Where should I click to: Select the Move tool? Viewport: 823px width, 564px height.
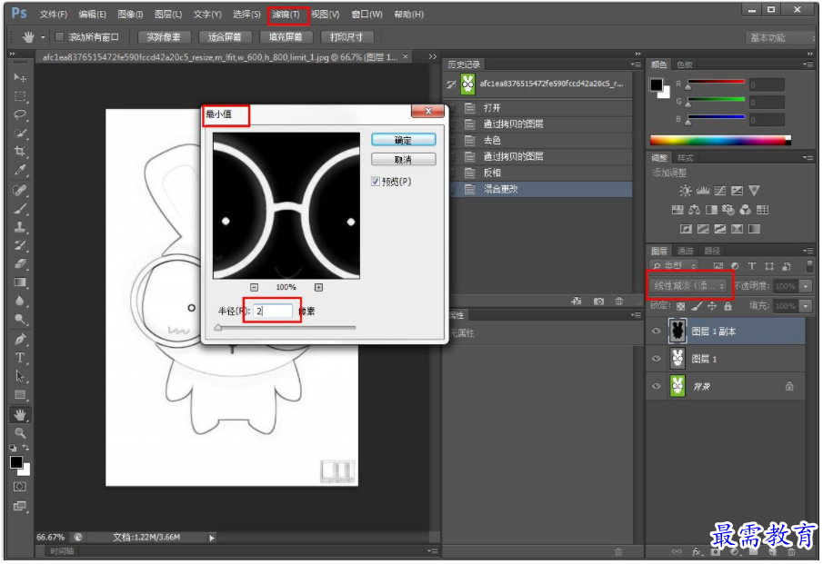pyautogui.click(x=20, y=77)
